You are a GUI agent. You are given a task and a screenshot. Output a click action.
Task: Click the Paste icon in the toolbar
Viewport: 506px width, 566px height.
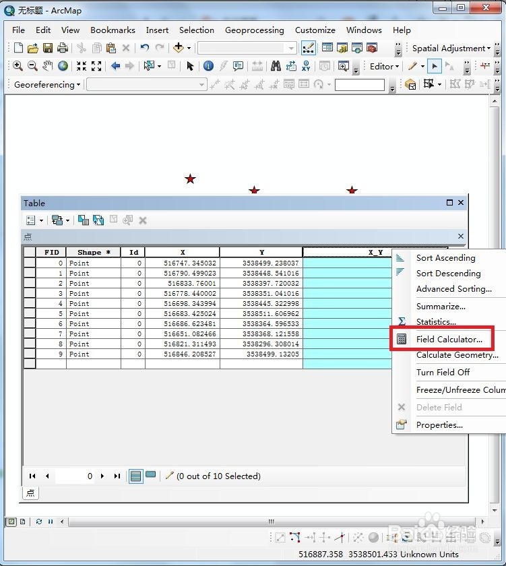[x=111, y=48]
